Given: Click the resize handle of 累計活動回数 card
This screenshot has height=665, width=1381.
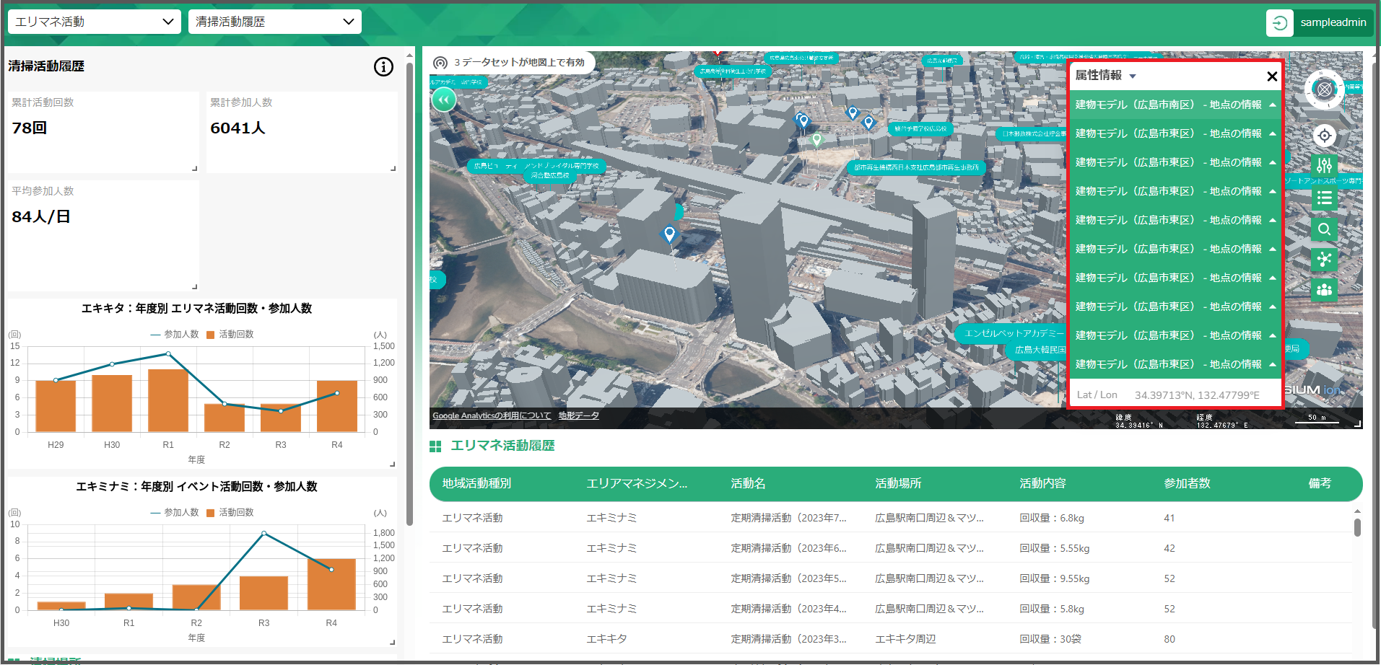Looking at the screenshot, I should pos(195,168).
